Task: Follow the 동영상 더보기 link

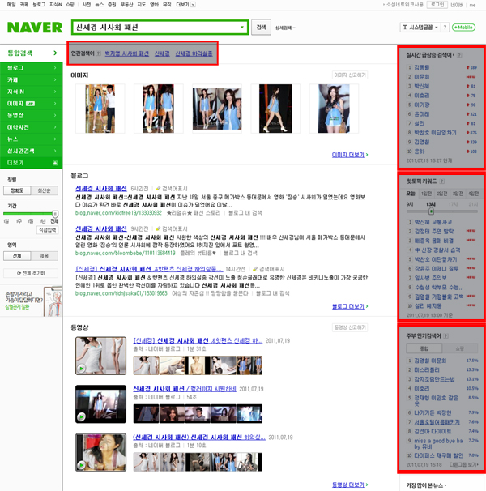Action: pyautogui.click(x=350, y=485)
